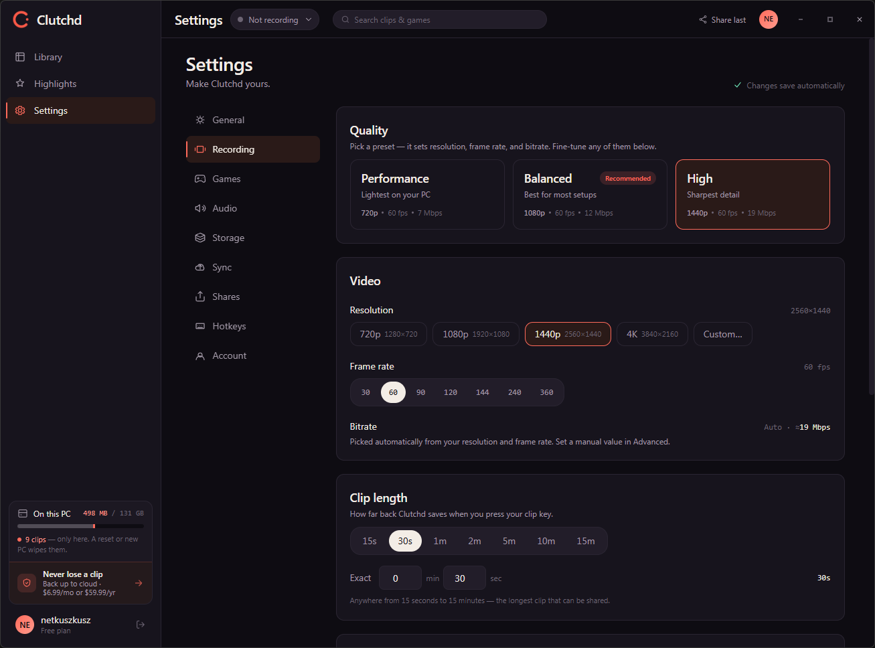Click the Exact minutes input field
Image resolution: width=875 pixels, height=648 pixels.
click(x=400, y=578)
